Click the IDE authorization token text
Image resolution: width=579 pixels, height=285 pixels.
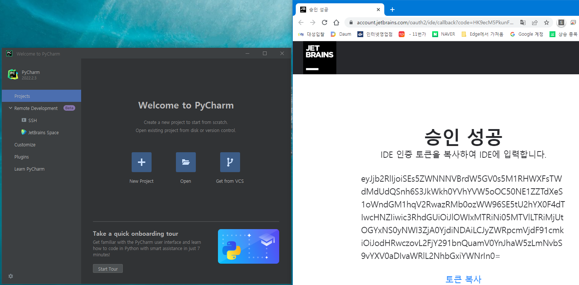pos(463,217)
